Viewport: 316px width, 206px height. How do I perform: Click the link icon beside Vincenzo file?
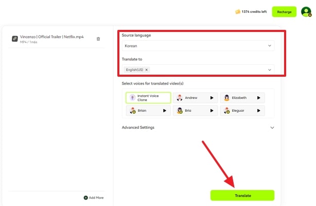point(15,39)
